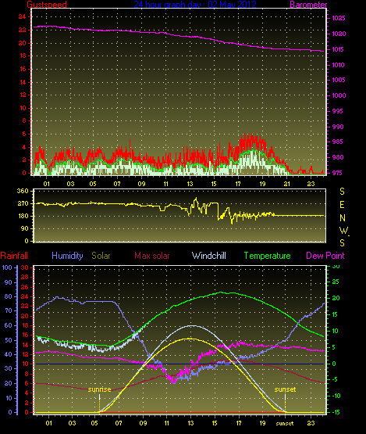366x434 pixels.
Task: Select the 1020 barometer axis value
Action: coord(339,34)
